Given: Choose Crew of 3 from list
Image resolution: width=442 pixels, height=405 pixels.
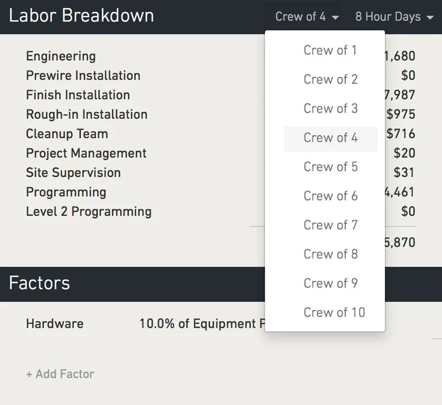Looking at the screenshot, I should click(330, 108).
